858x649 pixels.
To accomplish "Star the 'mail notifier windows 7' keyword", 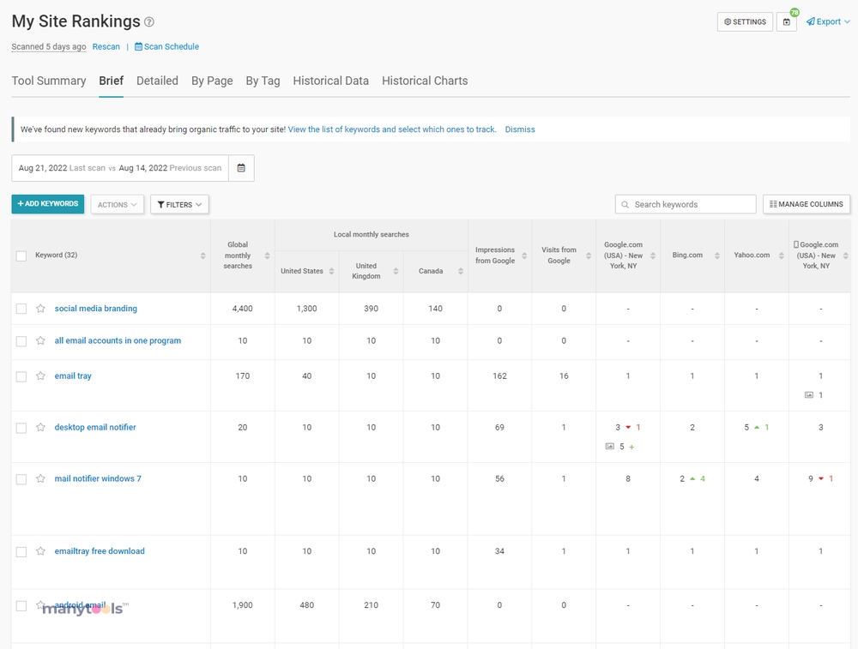I will click(40, 478).
